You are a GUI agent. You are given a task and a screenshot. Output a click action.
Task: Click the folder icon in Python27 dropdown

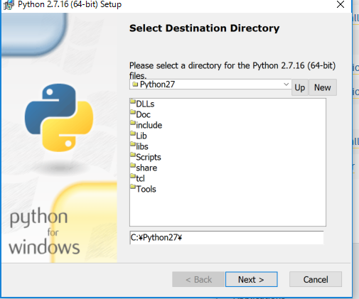coord(135,85)
